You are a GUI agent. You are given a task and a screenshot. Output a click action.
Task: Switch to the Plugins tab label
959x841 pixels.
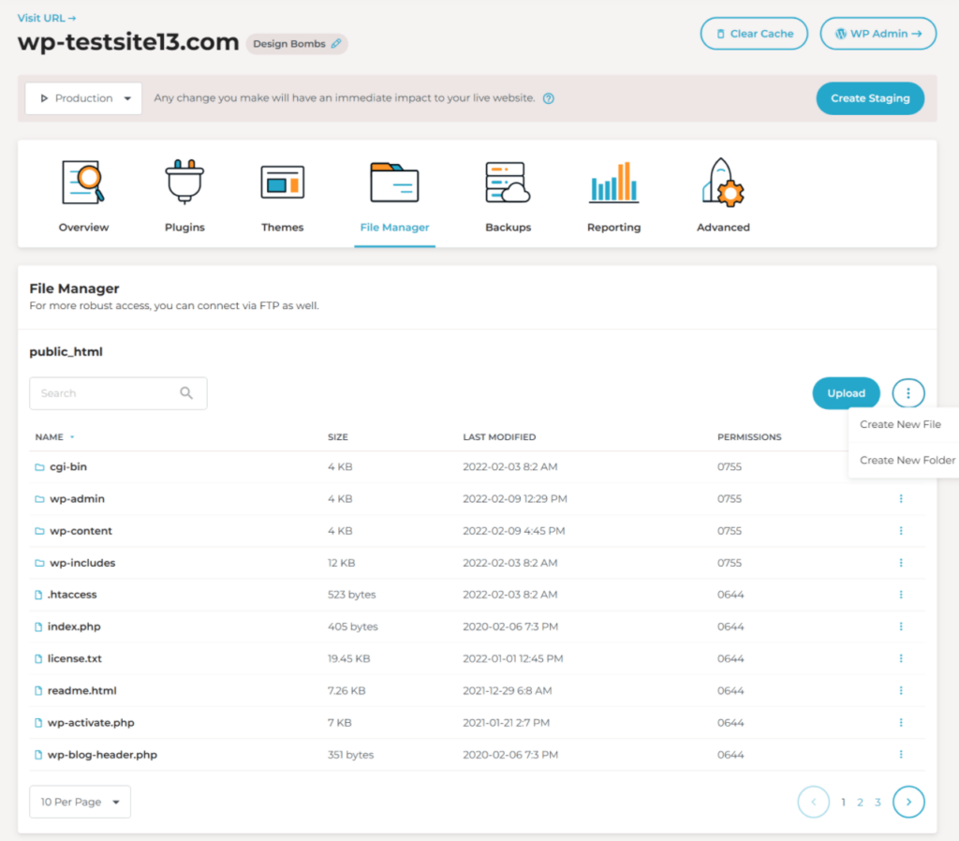184,228
